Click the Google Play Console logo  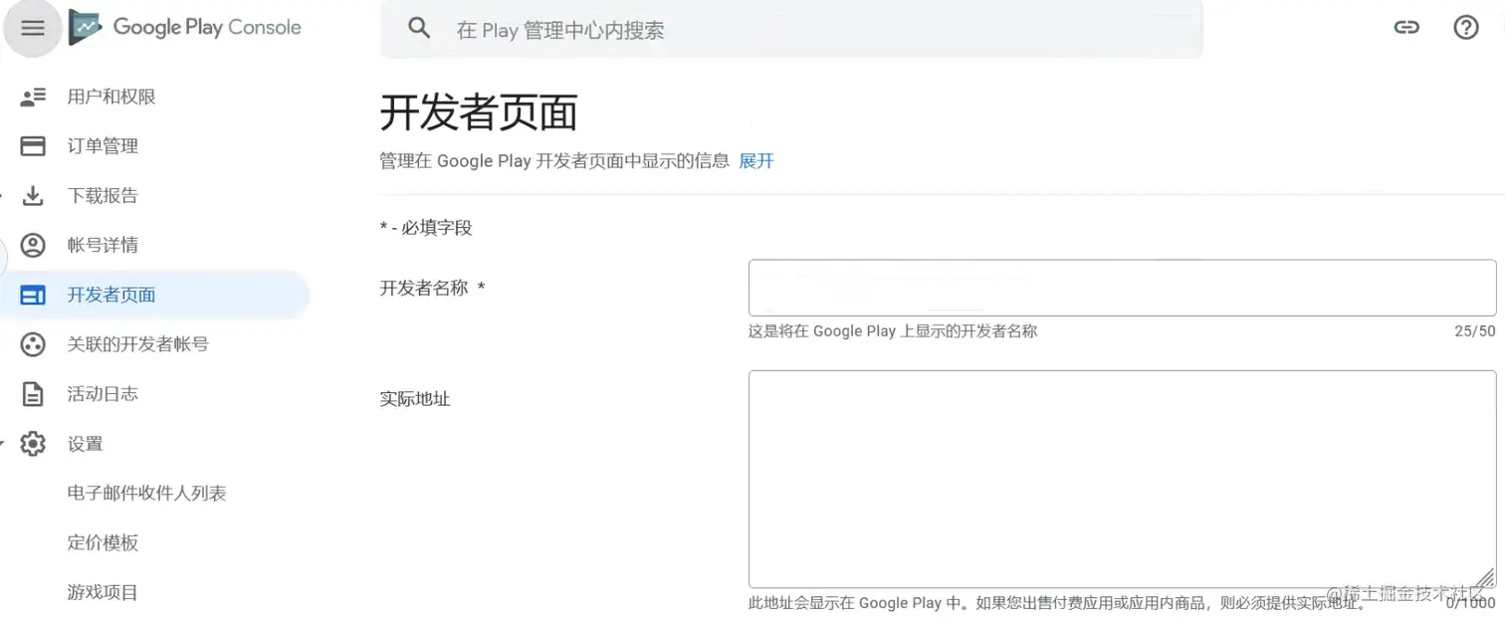tap(185, 28)
